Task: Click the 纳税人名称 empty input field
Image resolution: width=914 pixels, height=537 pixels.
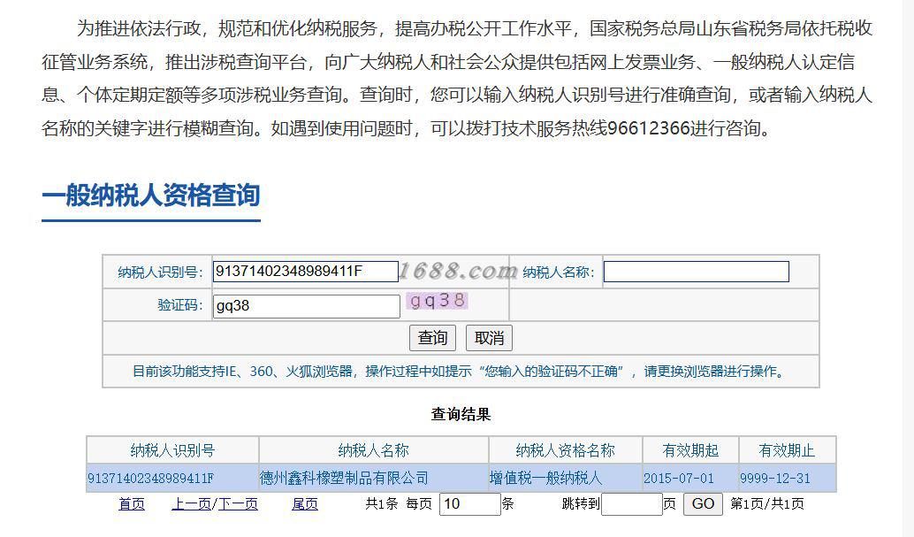Action: point(696,272)
